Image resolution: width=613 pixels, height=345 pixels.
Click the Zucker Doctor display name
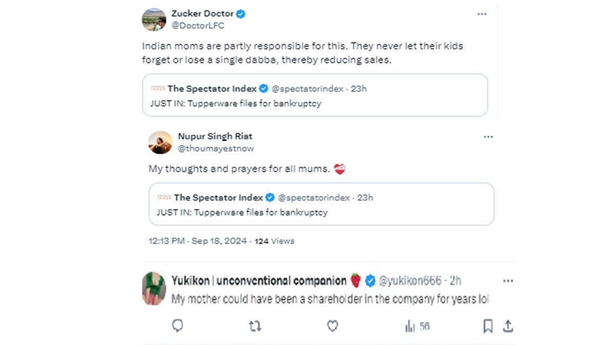202,14
